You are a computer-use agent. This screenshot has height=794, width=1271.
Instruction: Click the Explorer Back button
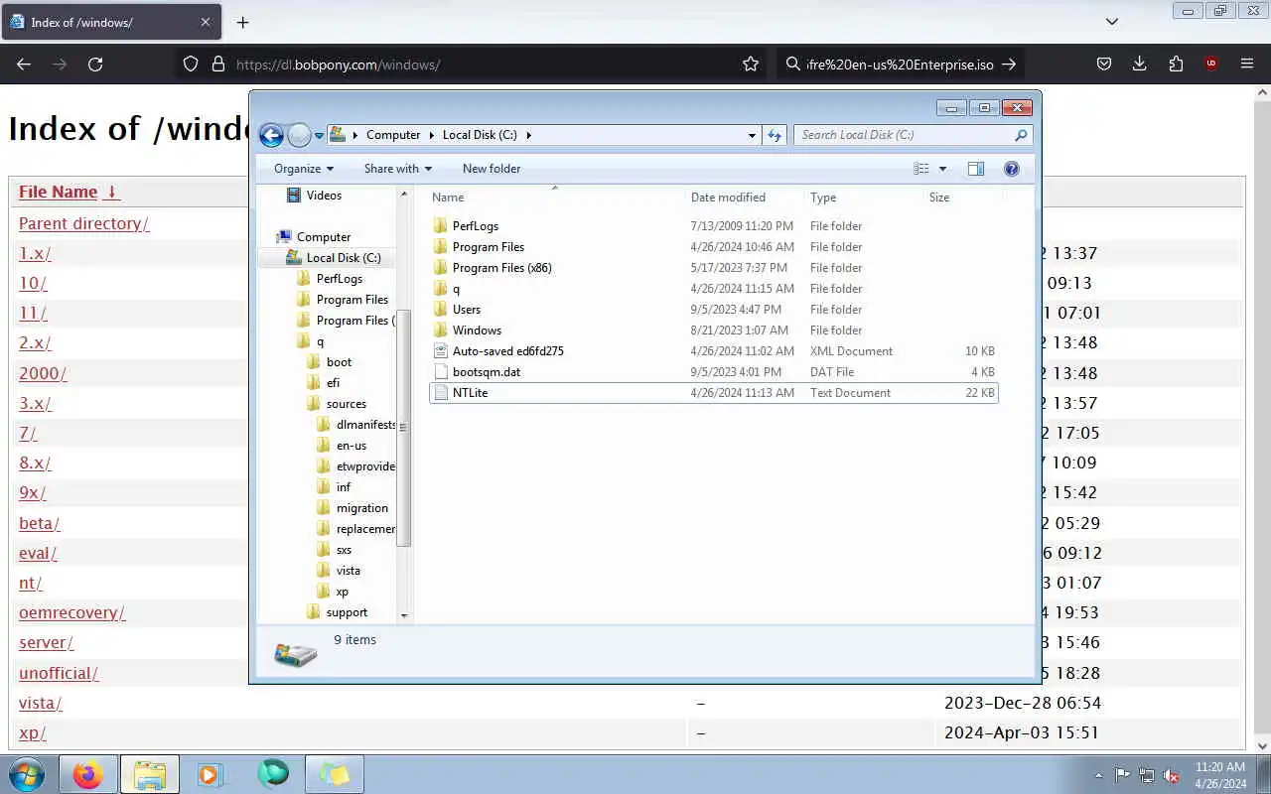pos(271,135)
